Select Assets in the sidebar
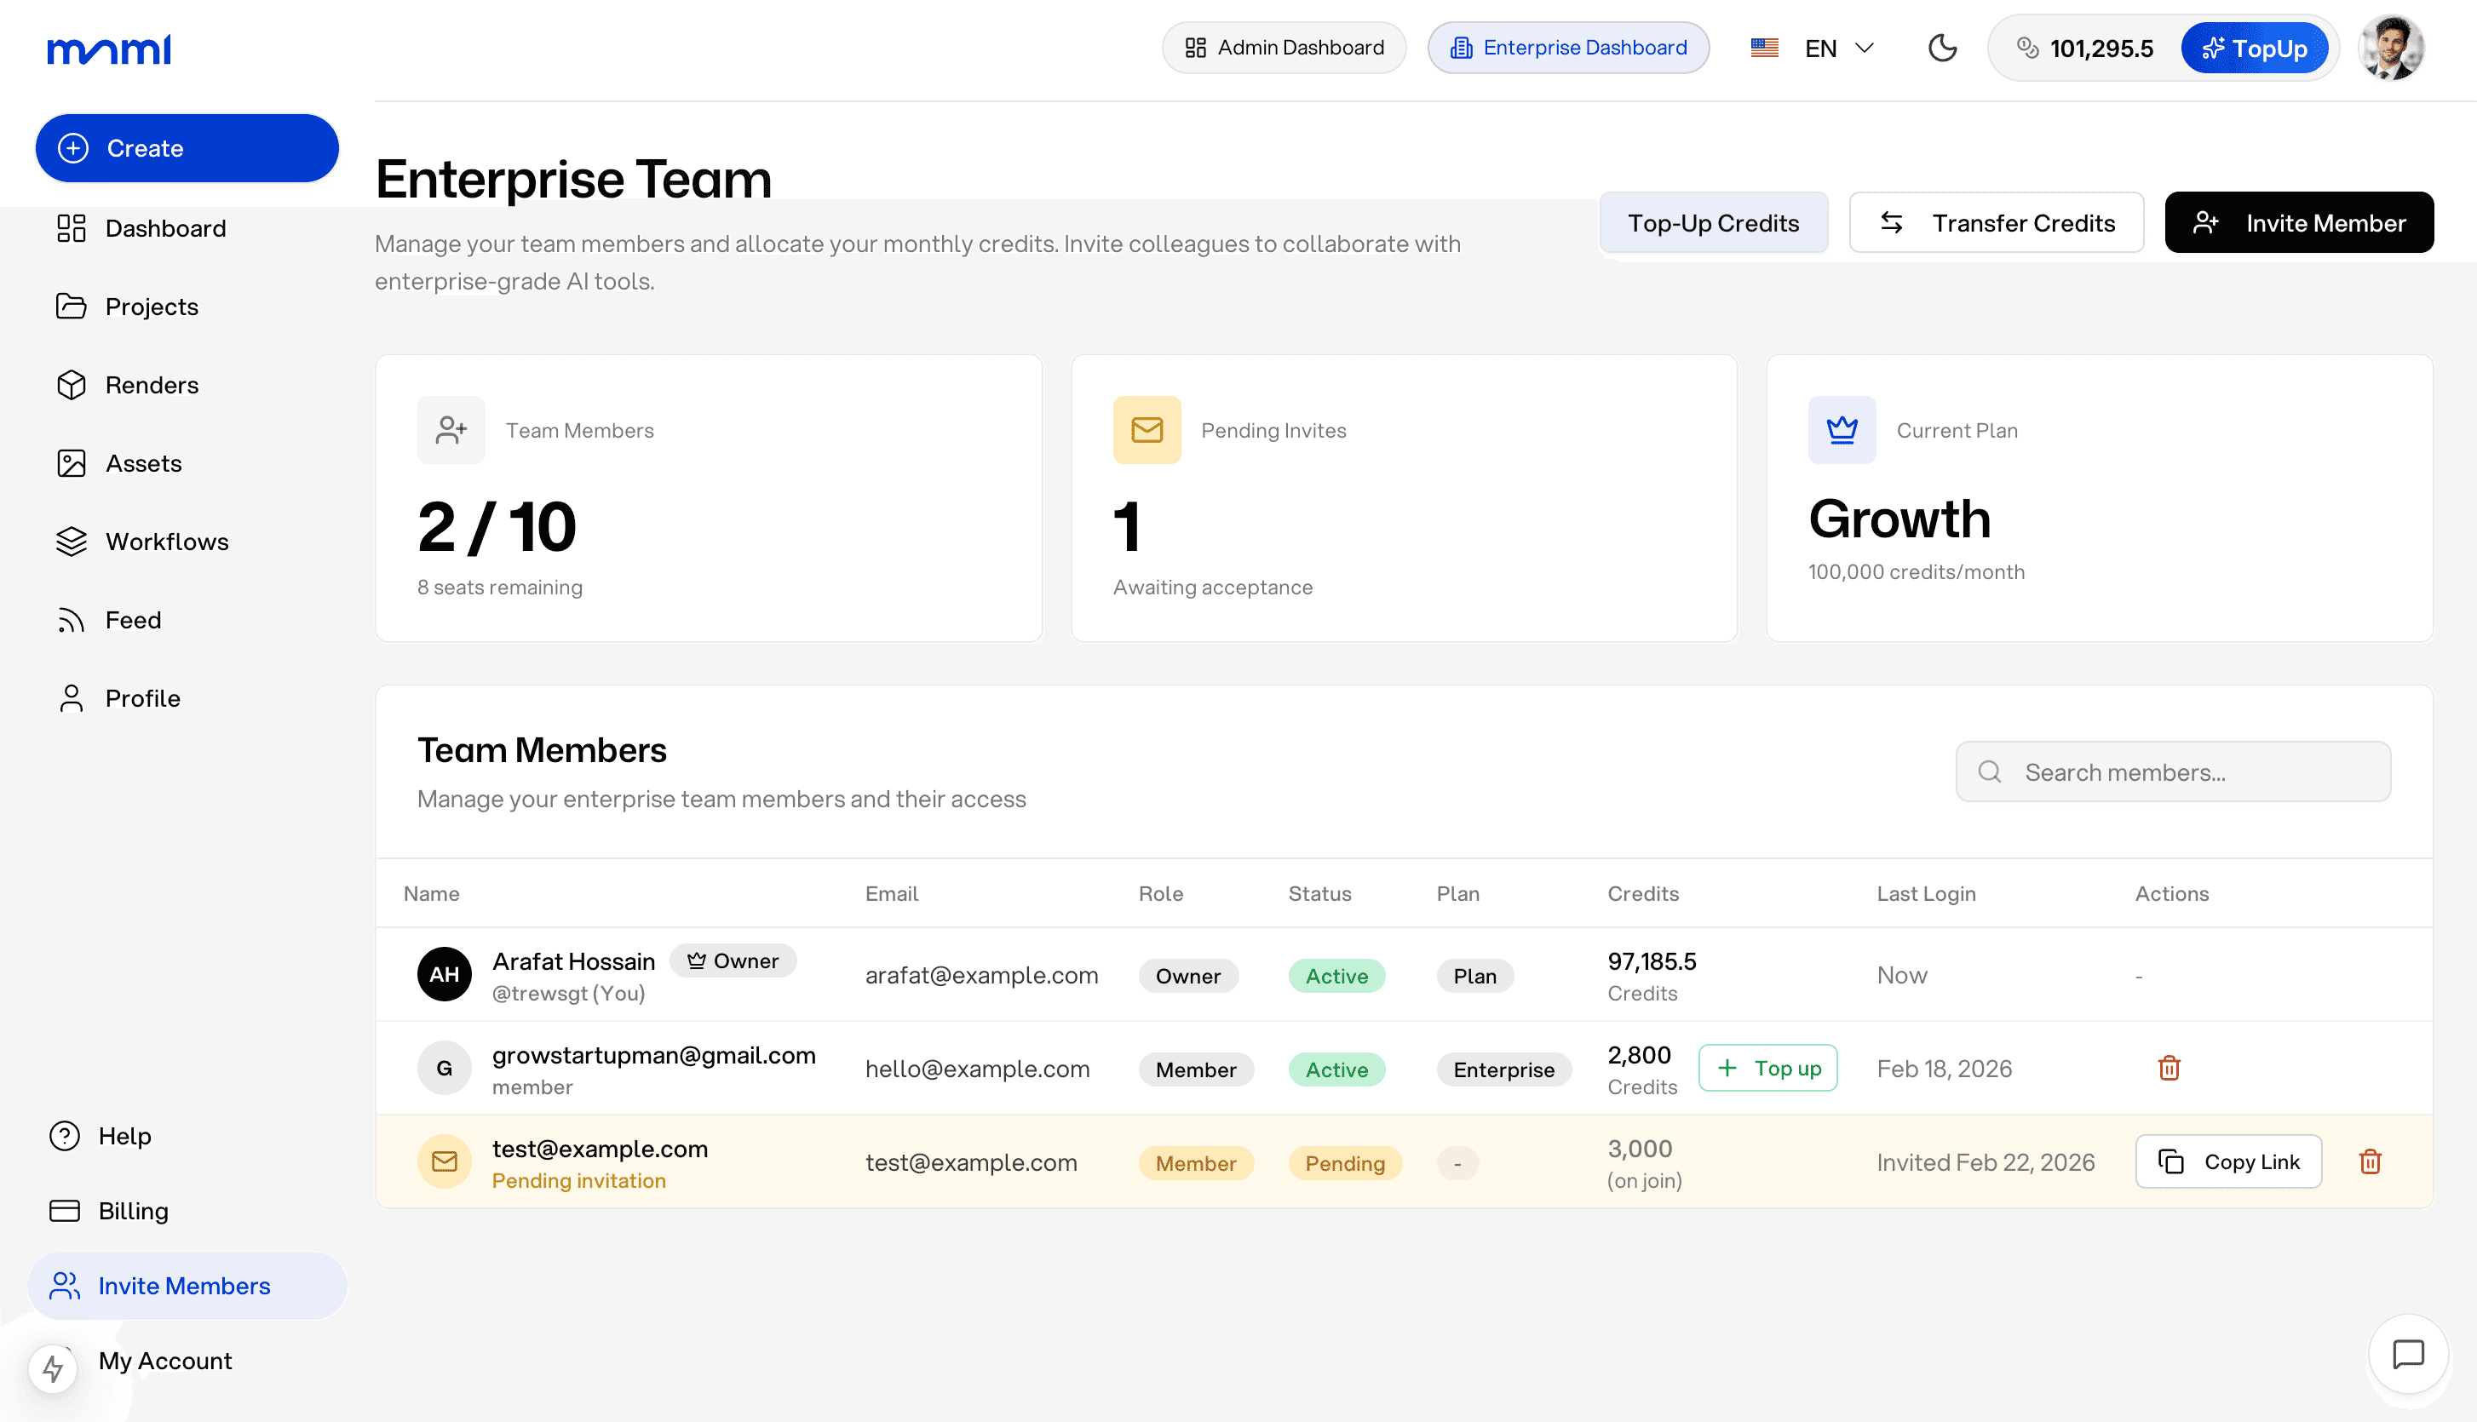The height and width of the screenshot is (1422, 2477). coord(142,463)
